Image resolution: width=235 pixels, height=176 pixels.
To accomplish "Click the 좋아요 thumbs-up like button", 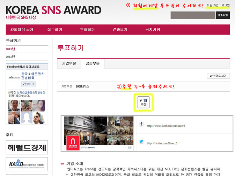I will 29,84.
